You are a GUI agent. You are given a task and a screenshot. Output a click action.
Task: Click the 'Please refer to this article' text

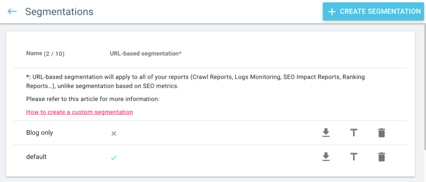[93, 99]
